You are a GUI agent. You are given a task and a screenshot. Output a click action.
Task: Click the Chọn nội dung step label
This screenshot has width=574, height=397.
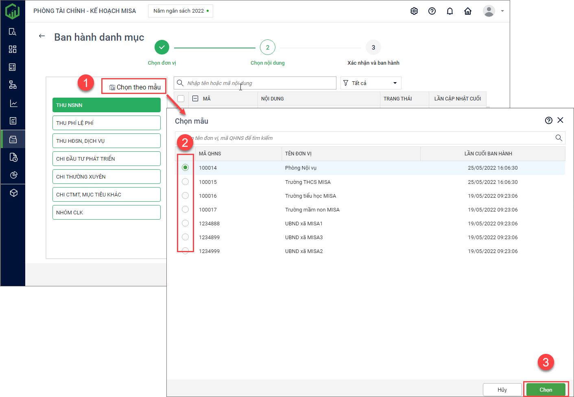click(268, 63)
